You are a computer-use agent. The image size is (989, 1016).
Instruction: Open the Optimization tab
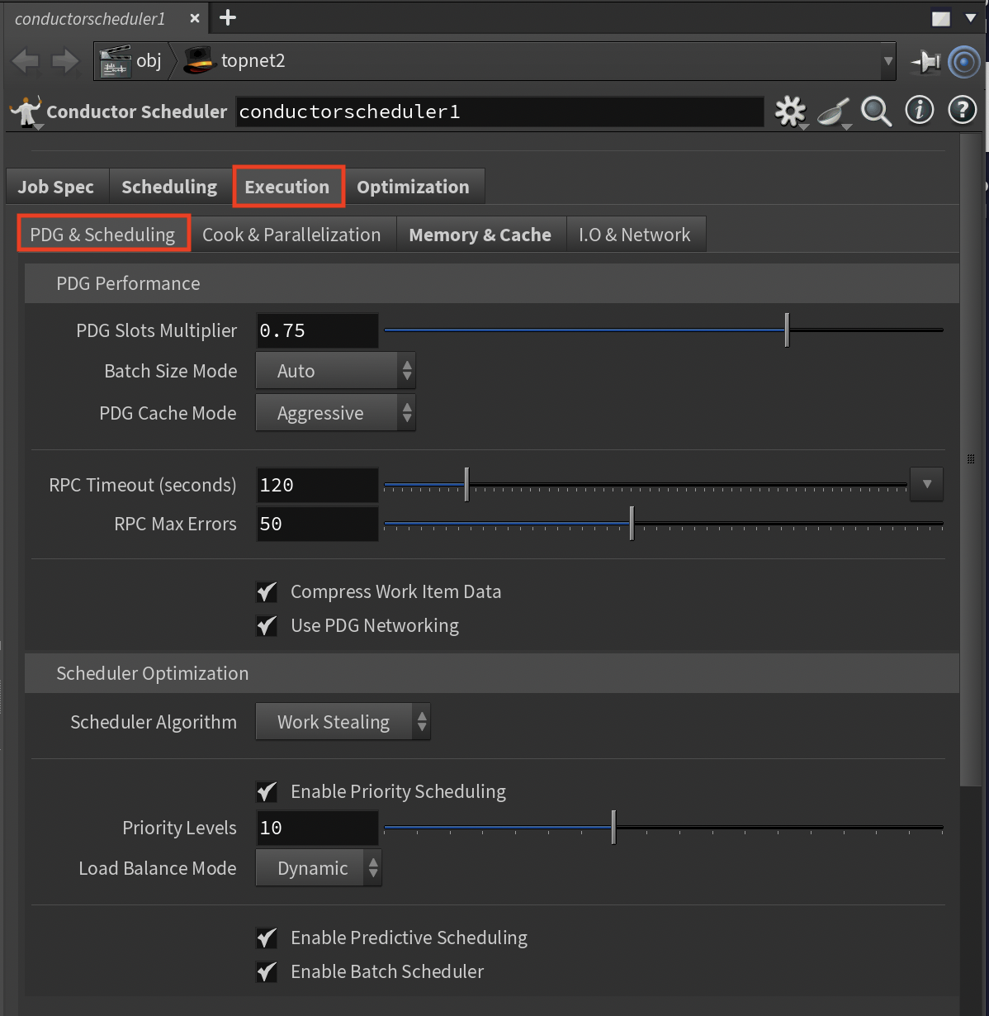pyautogui.click(x=413, y=187)
